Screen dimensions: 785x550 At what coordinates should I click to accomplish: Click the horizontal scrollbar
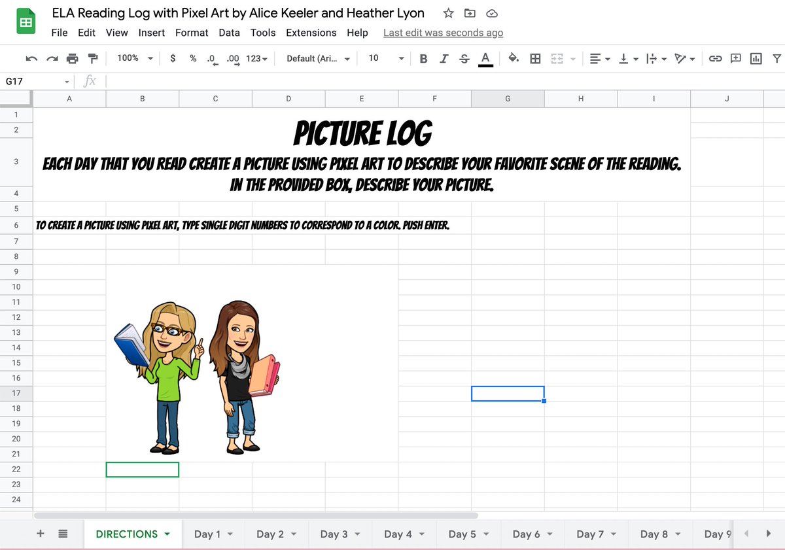click(x=256, y=515)
